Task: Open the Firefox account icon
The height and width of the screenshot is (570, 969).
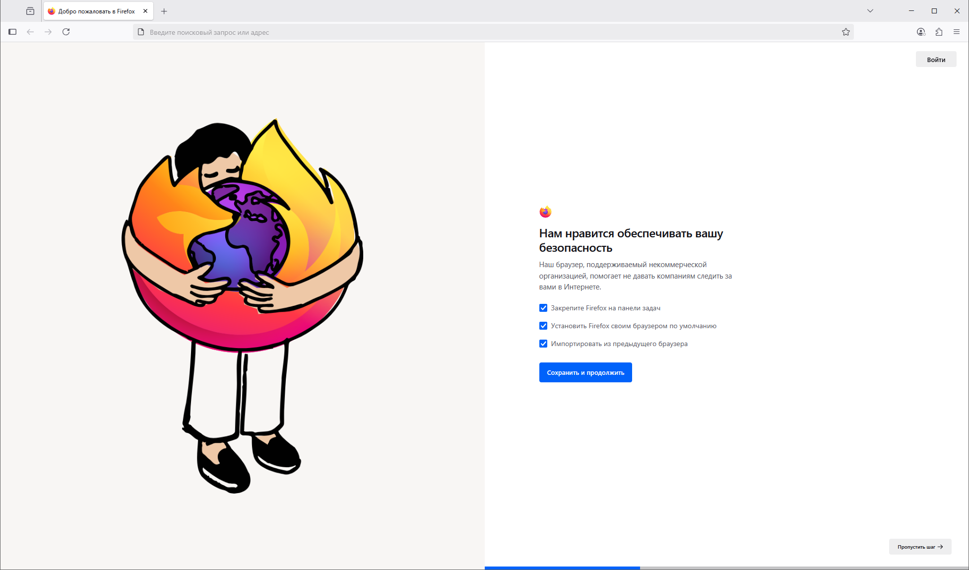Action: 921,32
